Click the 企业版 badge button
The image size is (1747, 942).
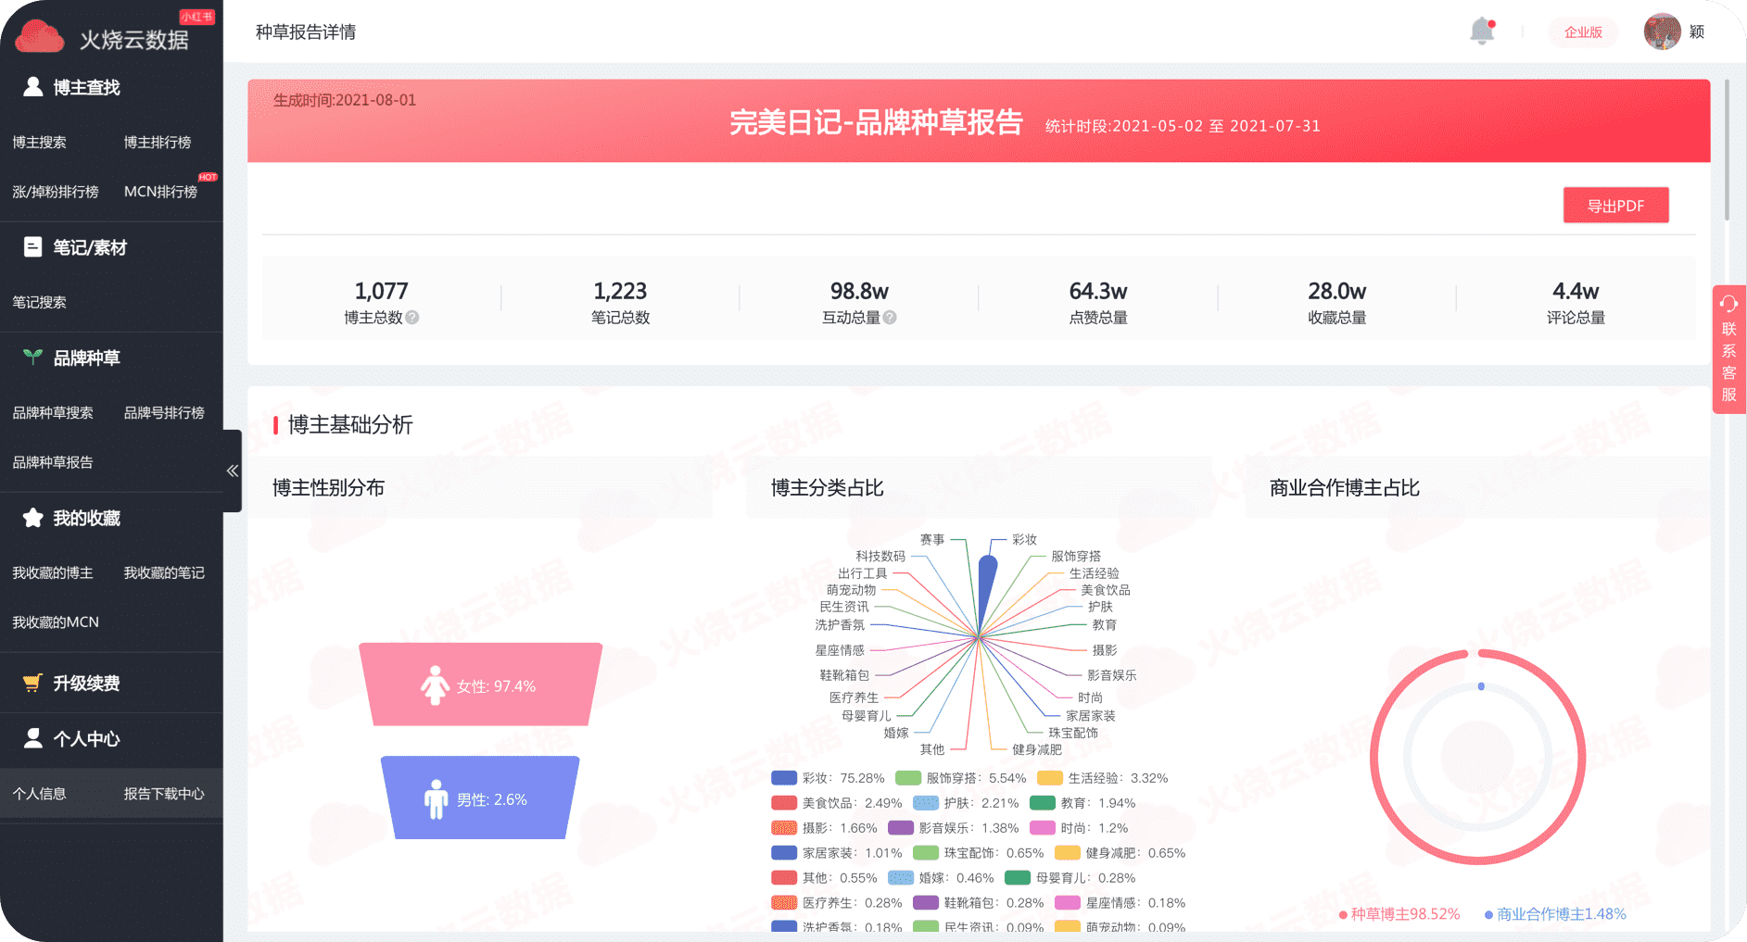coord(1583,32)
